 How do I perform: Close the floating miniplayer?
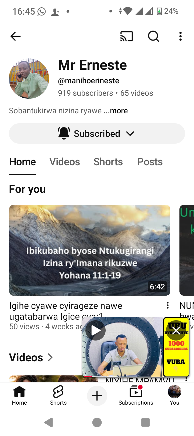pyautogui.click(x=176, y=331)
